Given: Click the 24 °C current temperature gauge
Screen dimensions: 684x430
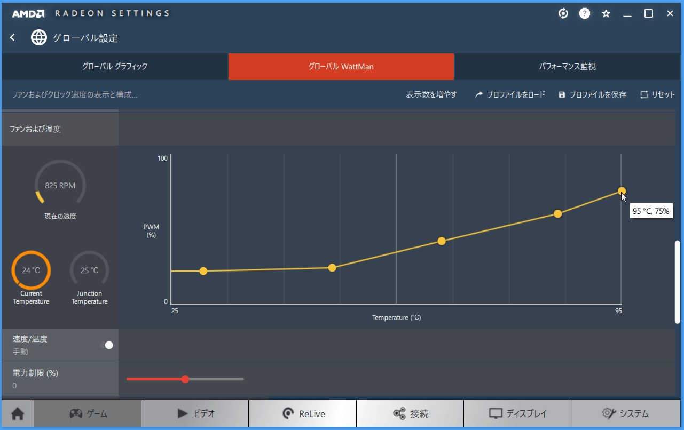Looking at the screenshot, I should 31,270.
